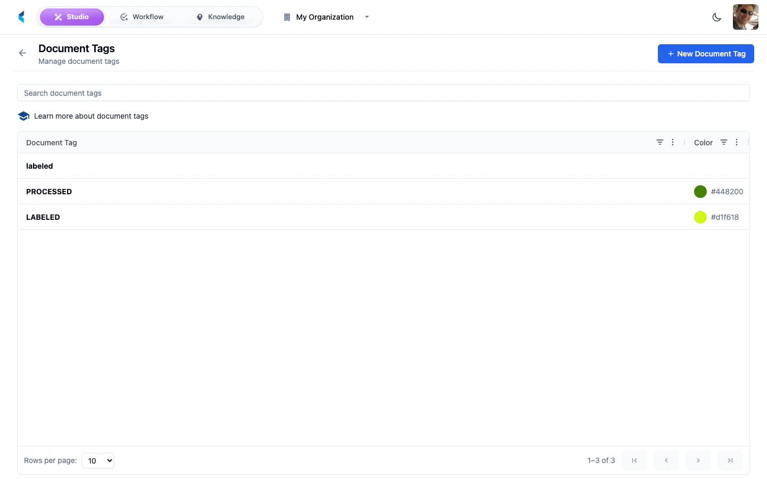Viewport: 767px width, 479px height.
Task: Click the Search document tags field
Action: 383,93
